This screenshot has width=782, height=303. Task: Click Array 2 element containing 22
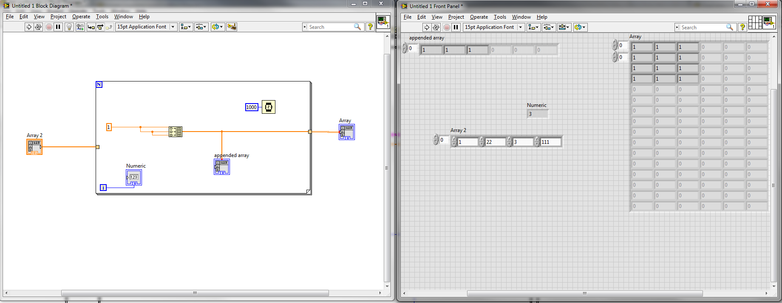point(495,142)
